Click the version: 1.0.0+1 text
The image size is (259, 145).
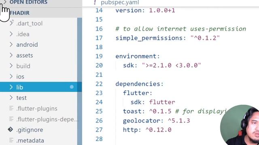(145, 10)
